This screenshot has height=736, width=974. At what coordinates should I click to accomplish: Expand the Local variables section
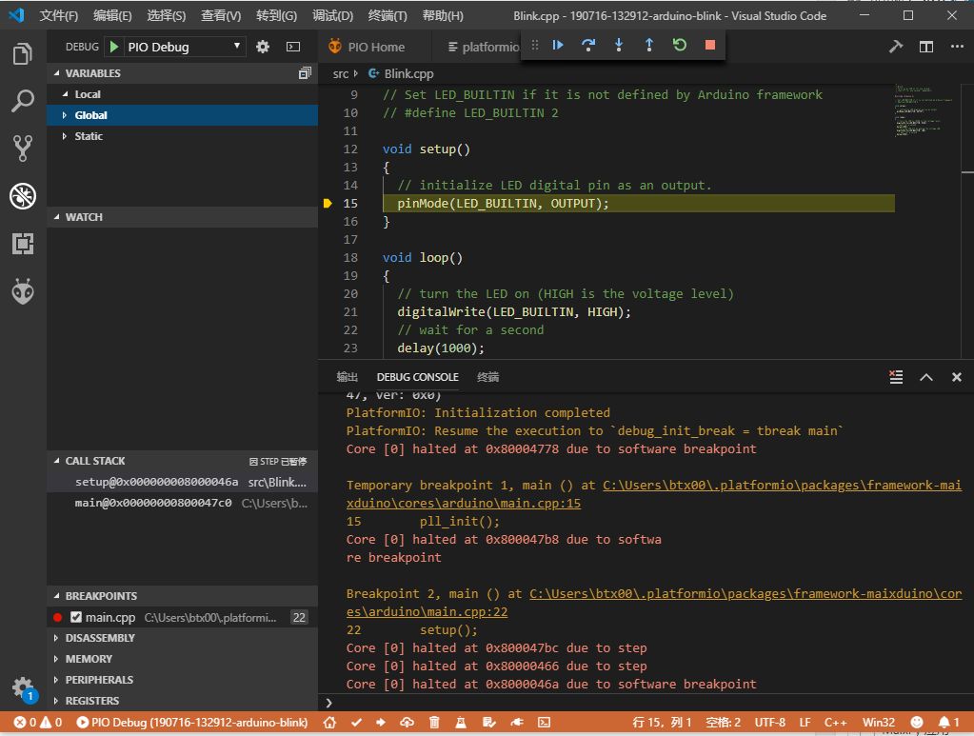(88, 94)
